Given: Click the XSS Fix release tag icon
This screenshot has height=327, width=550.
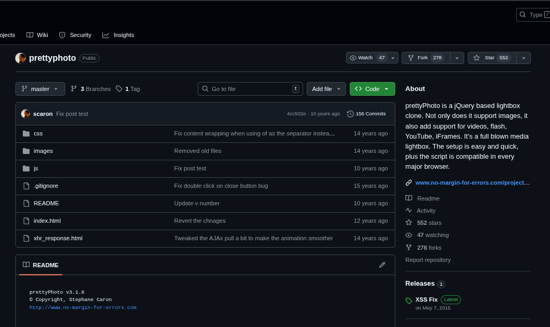Looking at the screenshot, I should [409, 301].
